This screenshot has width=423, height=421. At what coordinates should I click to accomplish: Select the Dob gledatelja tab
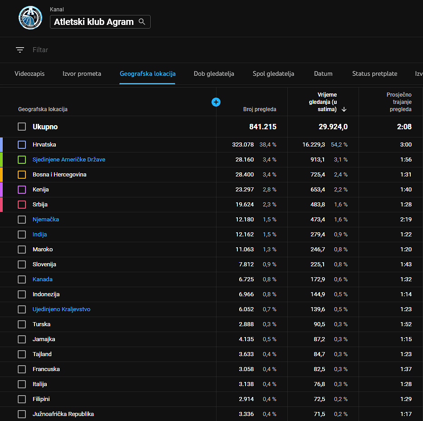214,73
